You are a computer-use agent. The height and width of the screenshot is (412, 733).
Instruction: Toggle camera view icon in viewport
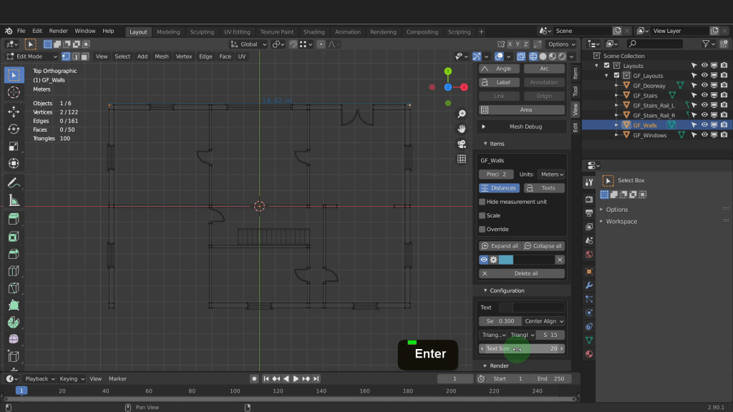462,144
